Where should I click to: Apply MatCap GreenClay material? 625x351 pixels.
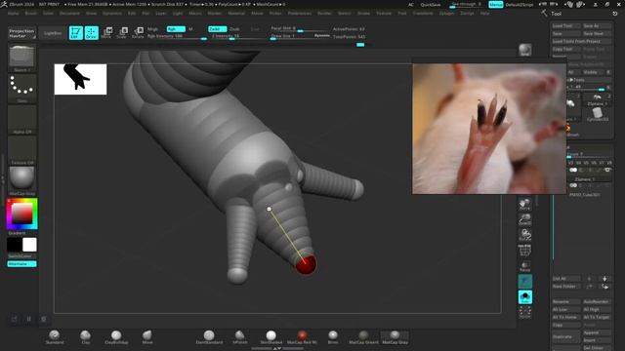click(363, 336)
